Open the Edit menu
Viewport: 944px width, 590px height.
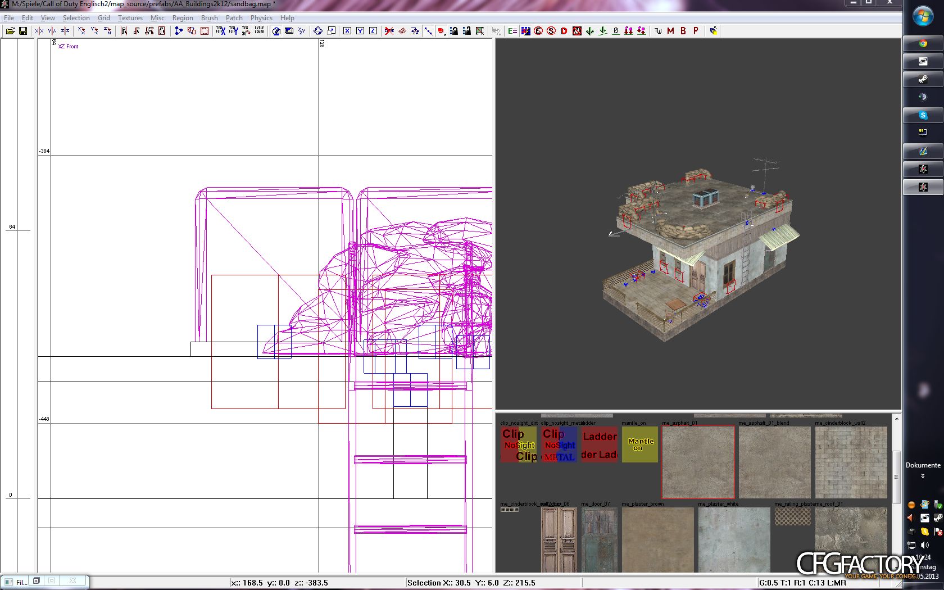[28, 18]
